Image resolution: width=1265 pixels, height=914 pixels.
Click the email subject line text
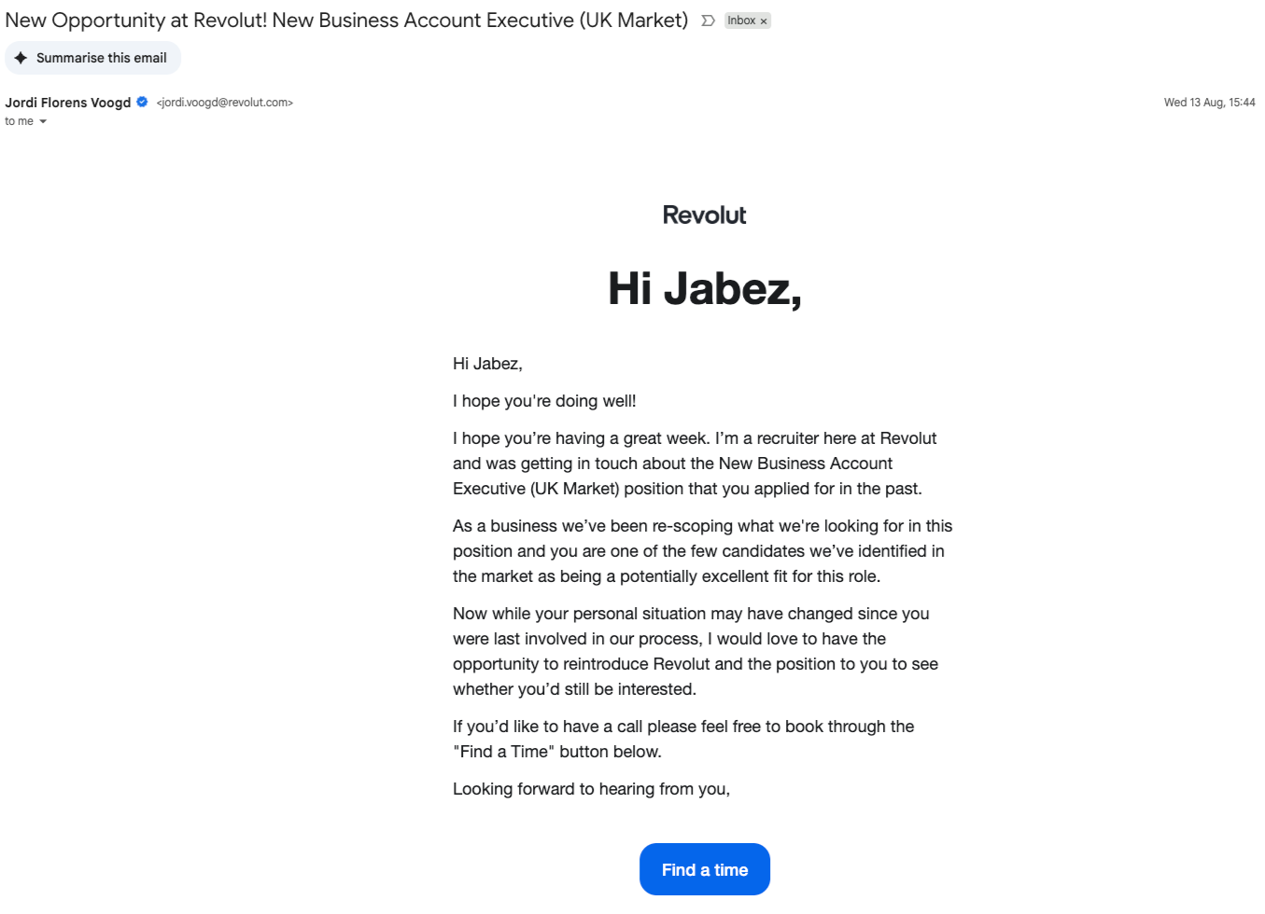point(346,21)
